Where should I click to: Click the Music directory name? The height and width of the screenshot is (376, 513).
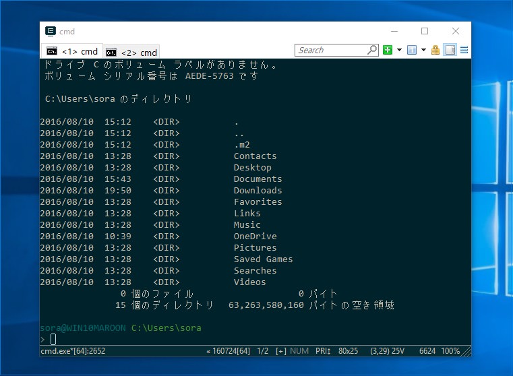click(x=247, y=225)
